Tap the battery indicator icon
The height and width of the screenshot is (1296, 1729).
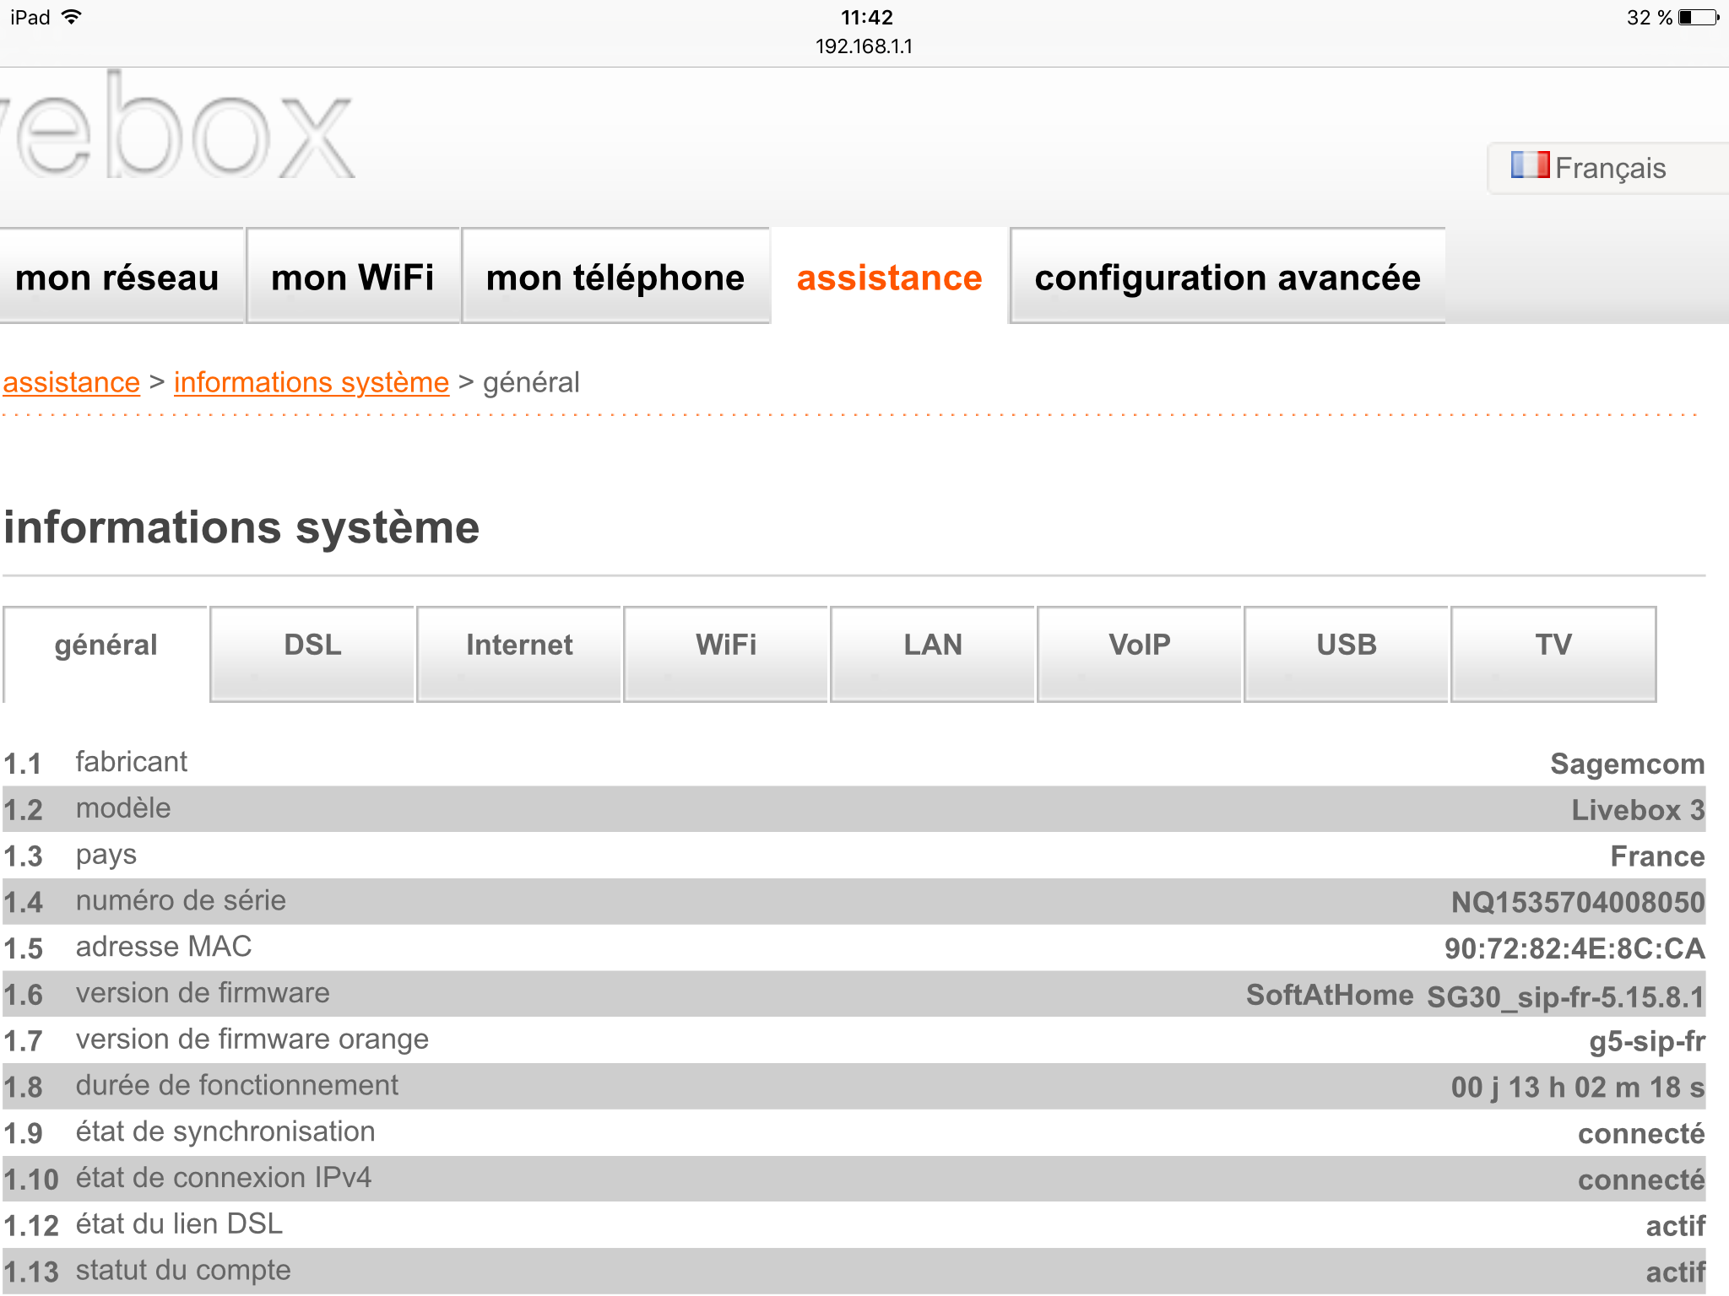(1699, 18)
